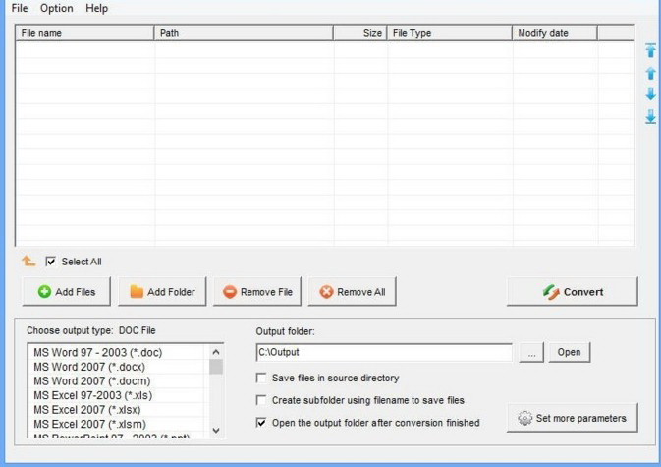
Task: Sort by Modify date column header
Action: click(555, 33)
